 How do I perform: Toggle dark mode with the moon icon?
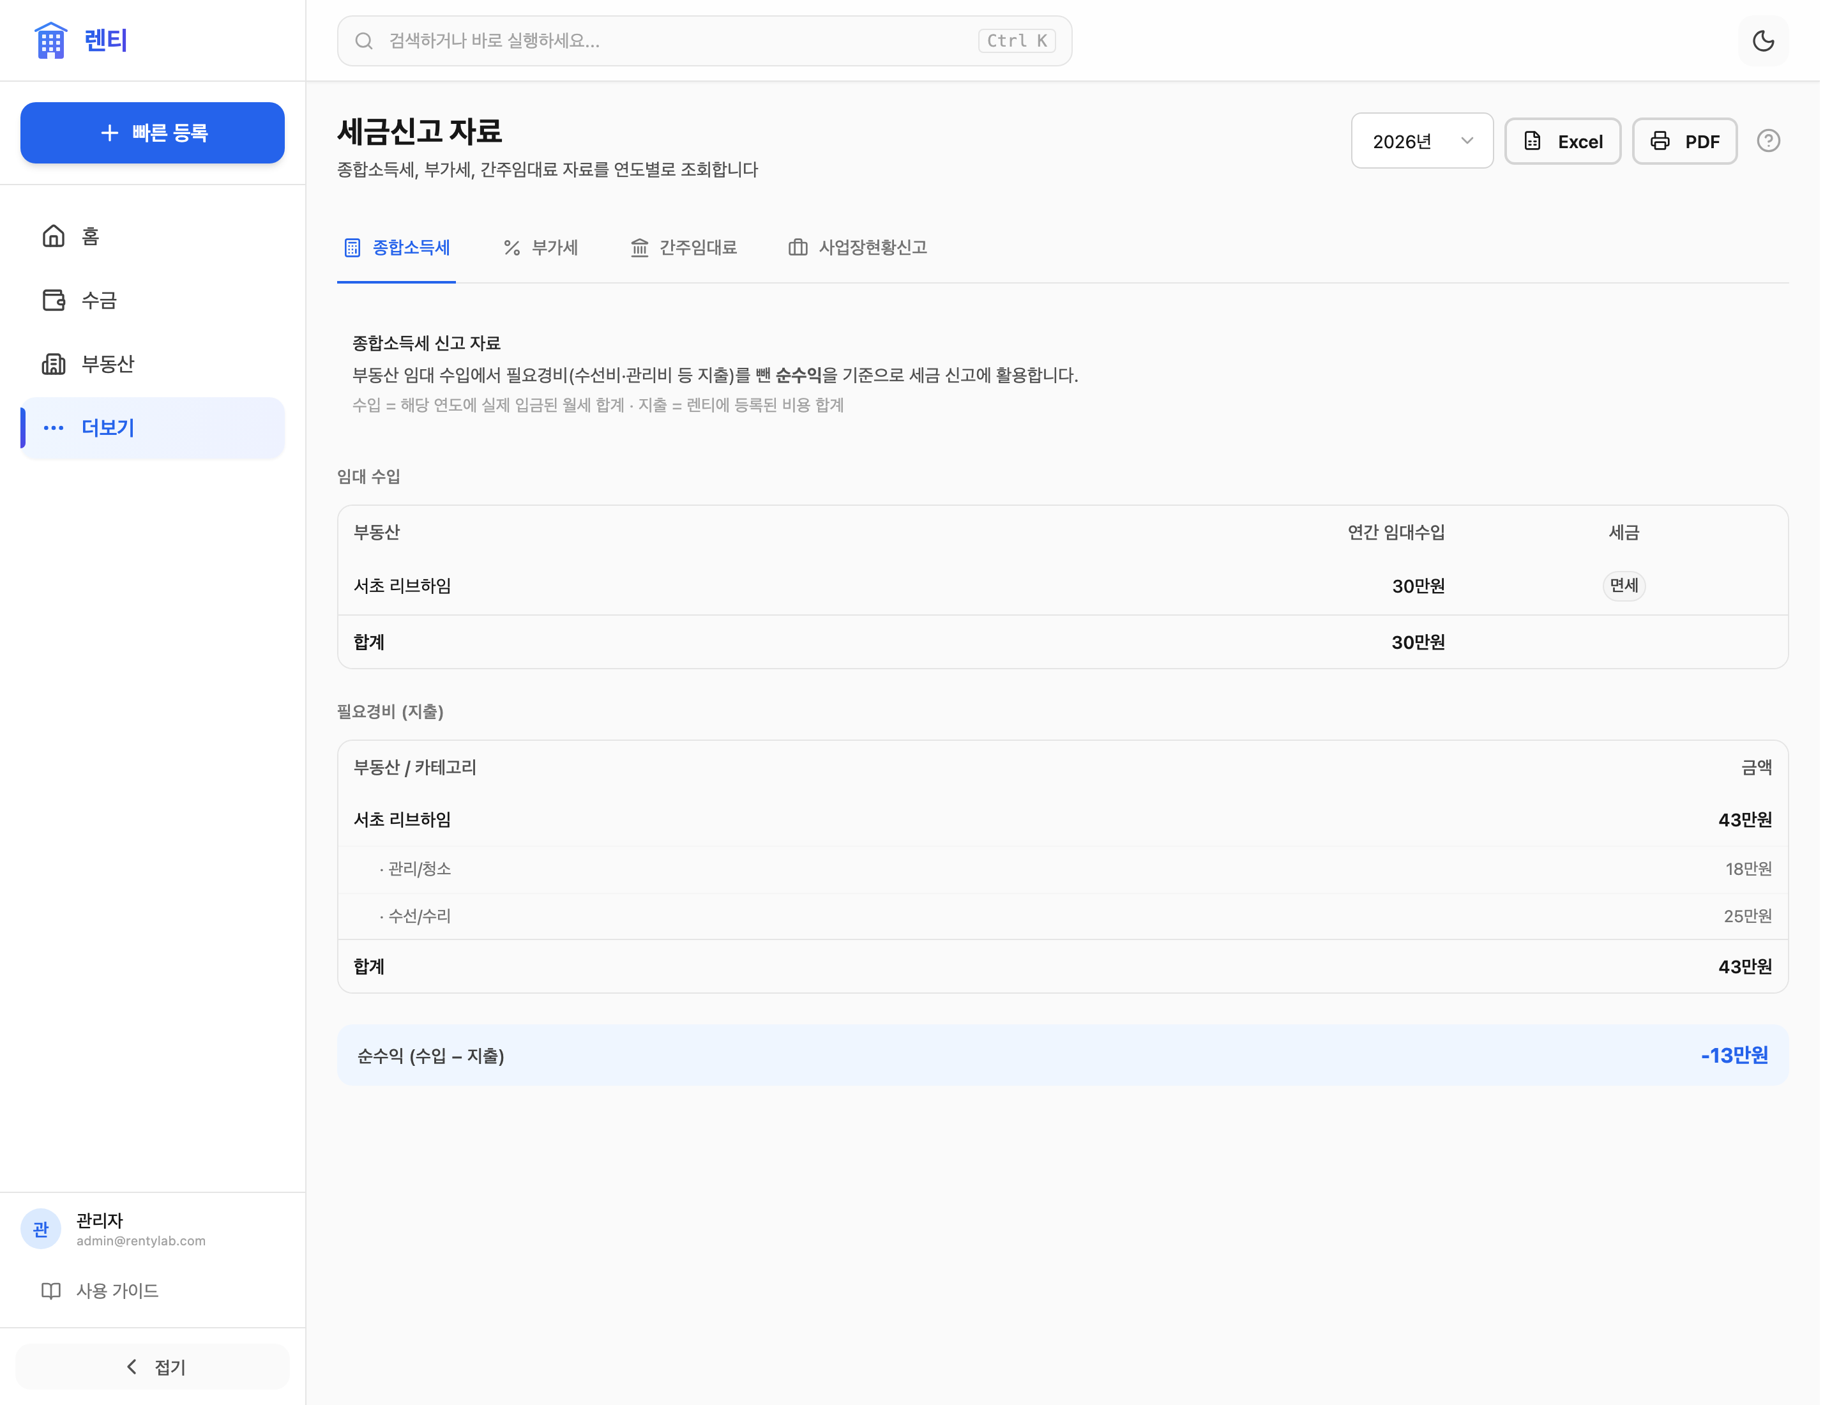(1763, 40)
